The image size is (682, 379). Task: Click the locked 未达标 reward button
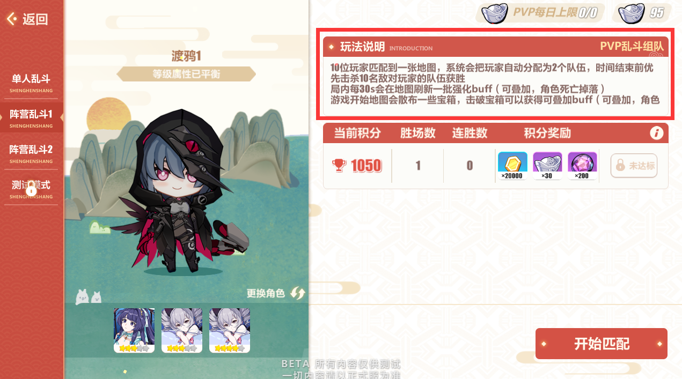(634, 166)
